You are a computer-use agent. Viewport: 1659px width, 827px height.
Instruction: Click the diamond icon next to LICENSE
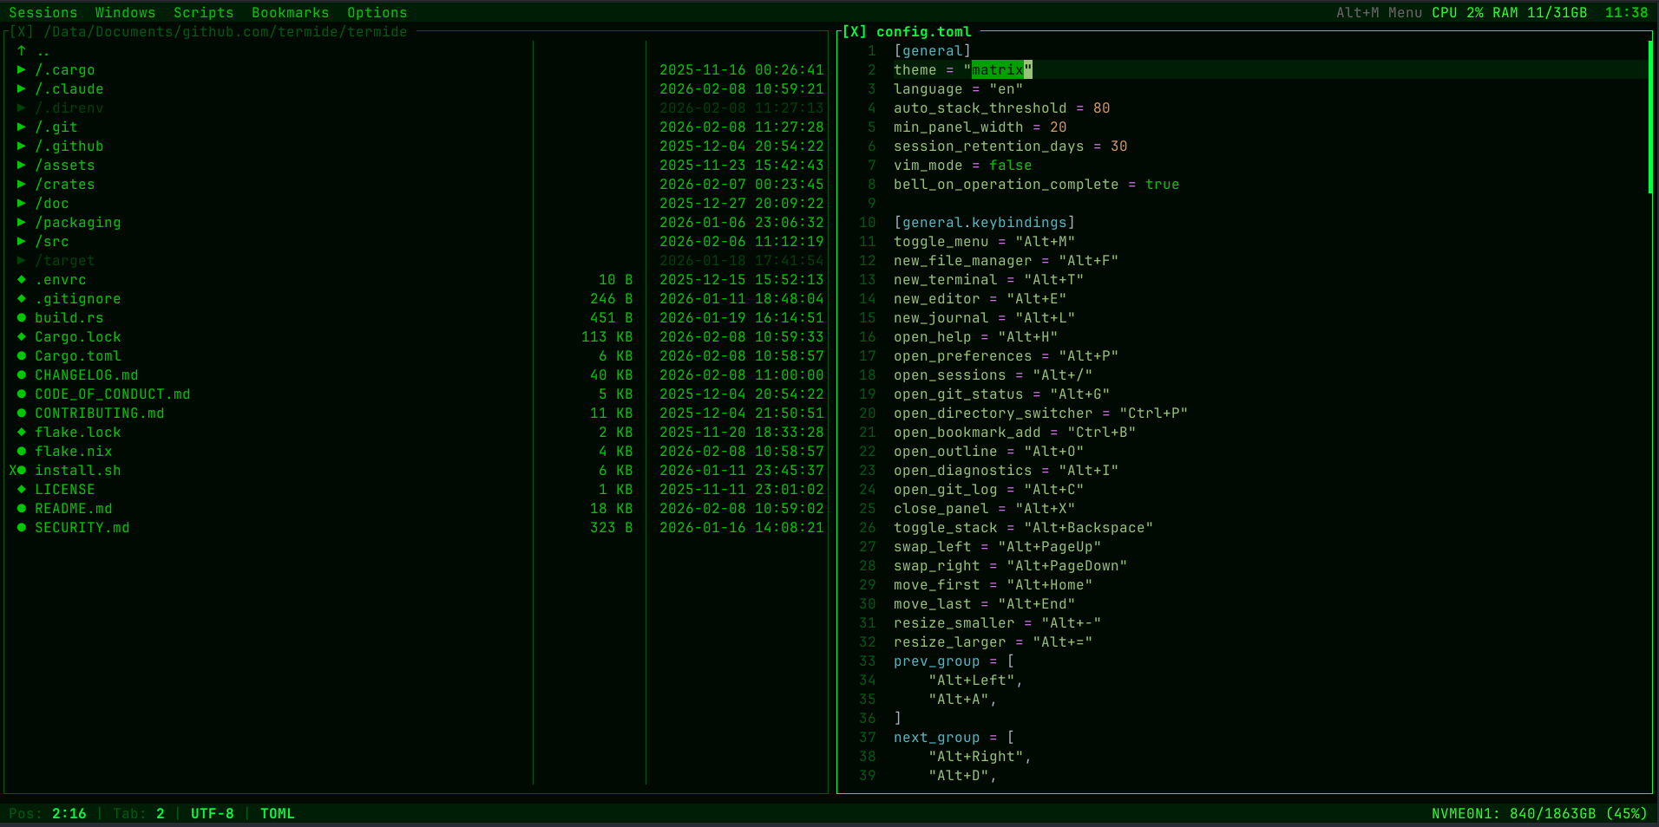pyautogui.click(x=21, y=490)
